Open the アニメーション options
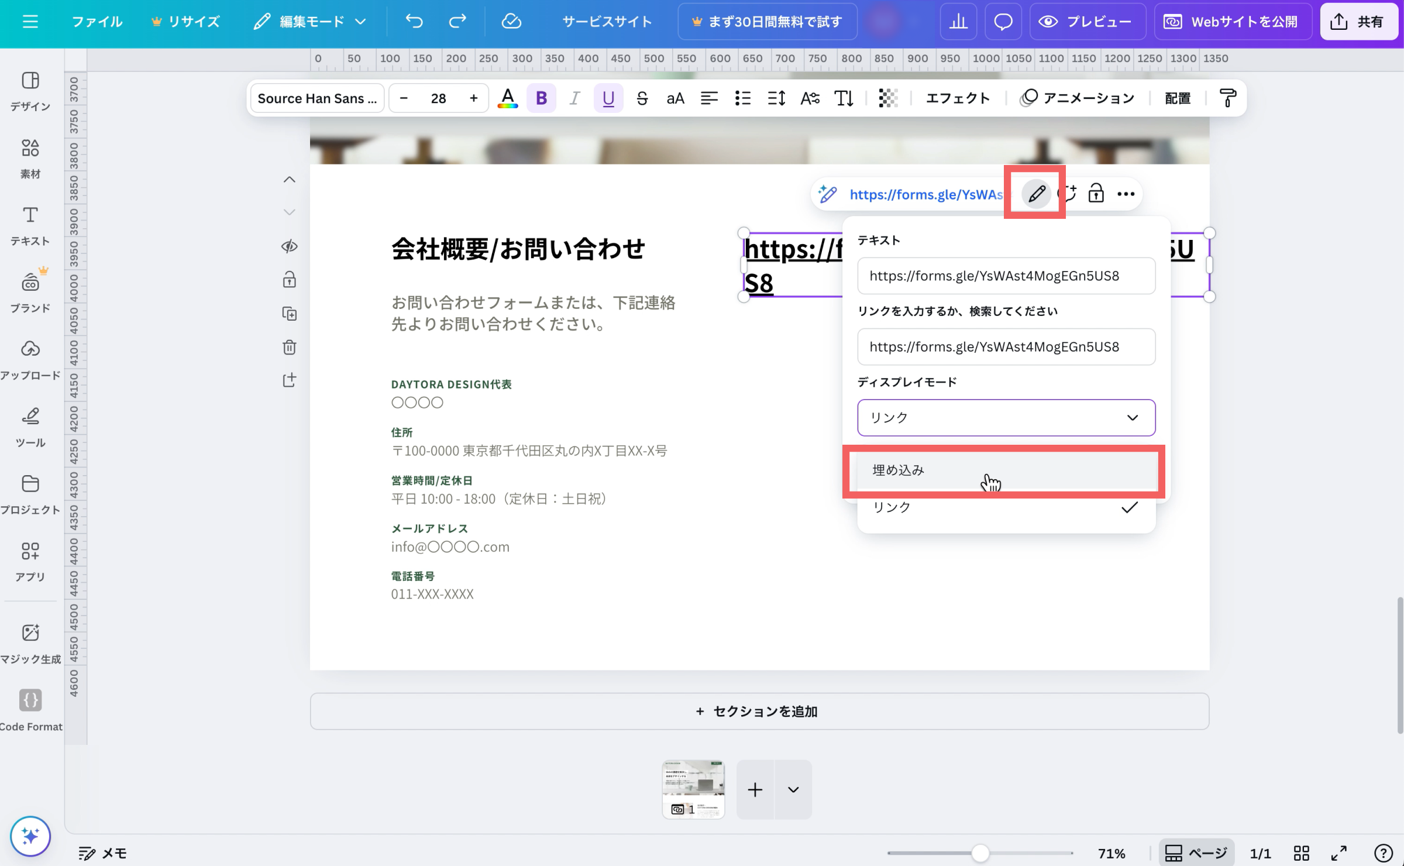Screen dimensions: 1404x866 click(1077, 98)
